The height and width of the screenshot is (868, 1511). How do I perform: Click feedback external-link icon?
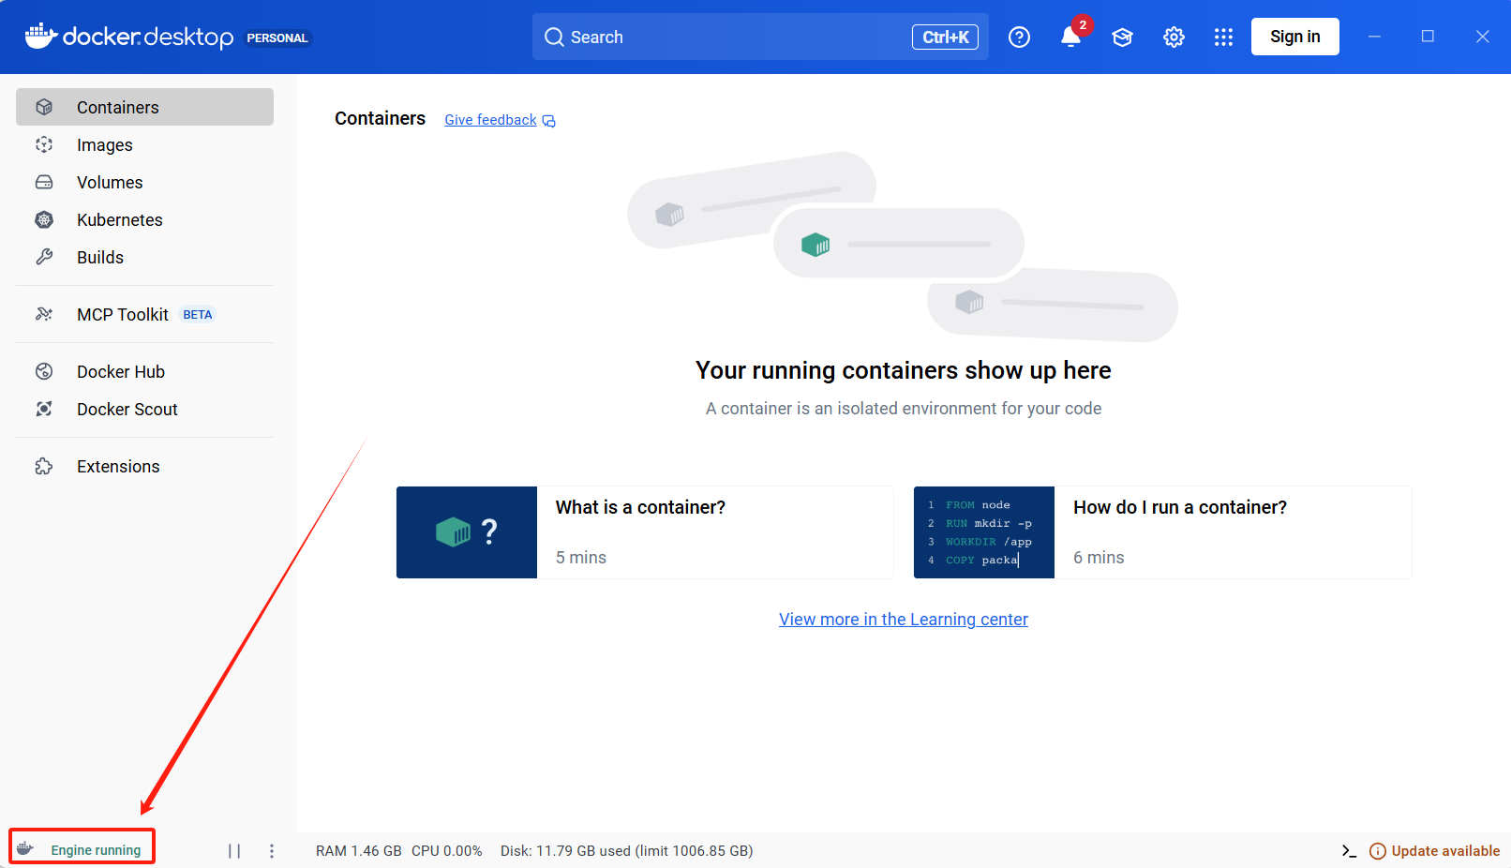(549, 121)
